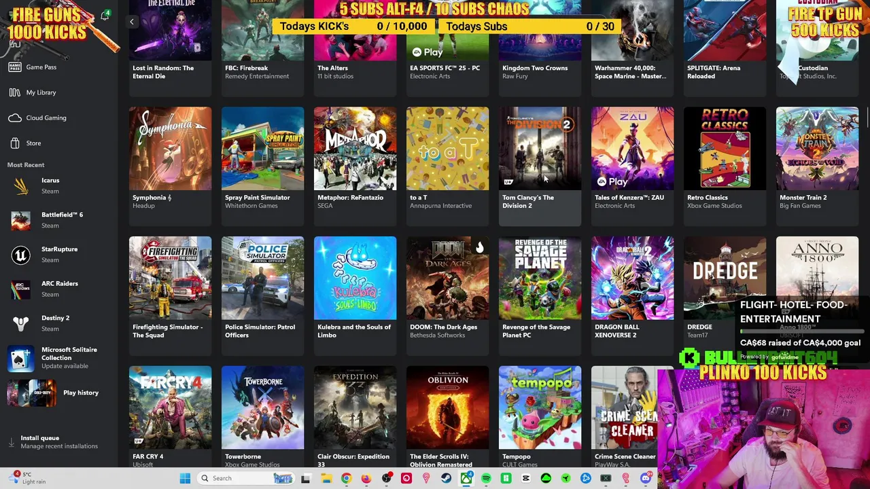The image size is (870, 489).
Task: Click the Microsoft Solitaire 'Update available' text
Action: 65,366
